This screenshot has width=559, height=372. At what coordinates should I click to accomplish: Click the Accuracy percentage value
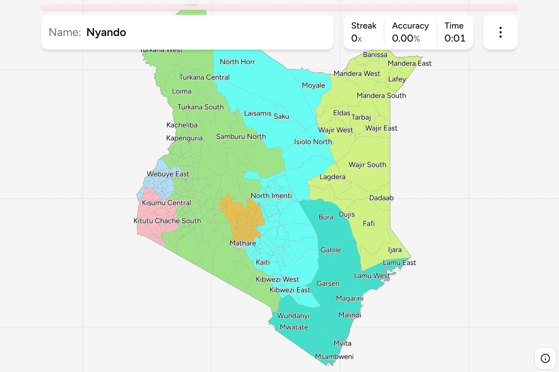click(x=406, y=38)
